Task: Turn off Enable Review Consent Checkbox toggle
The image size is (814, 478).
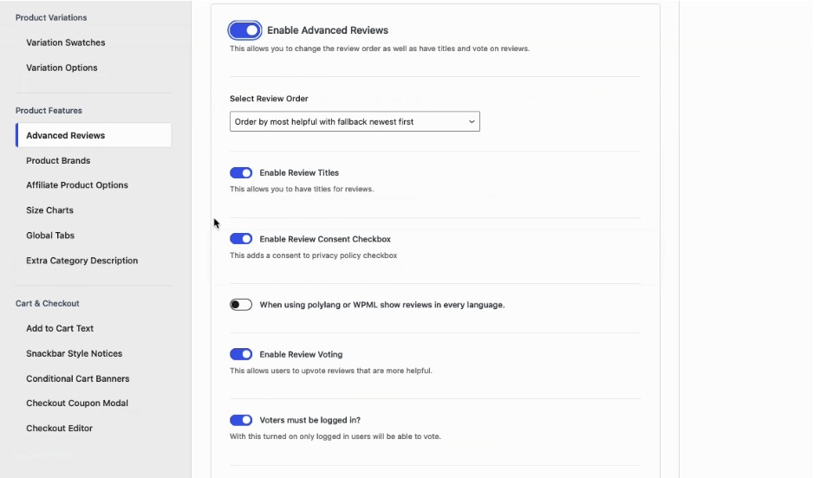Action: point(241,239)
